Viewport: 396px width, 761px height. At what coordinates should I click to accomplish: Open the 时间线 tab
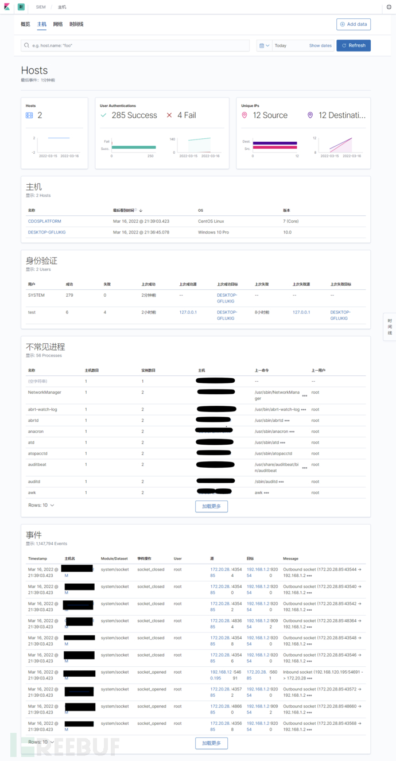pos(76,24)
